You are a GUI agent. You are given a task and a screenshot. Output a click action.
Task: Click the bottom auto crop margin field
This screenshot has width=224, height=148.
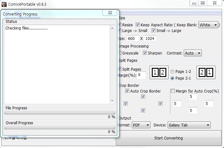click(x=193, y=111)
